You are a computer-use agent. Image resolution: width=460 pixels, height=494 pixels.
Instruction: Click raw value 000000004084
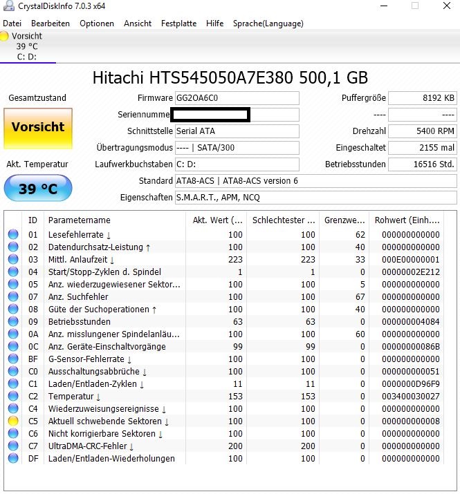pos(410,322)
